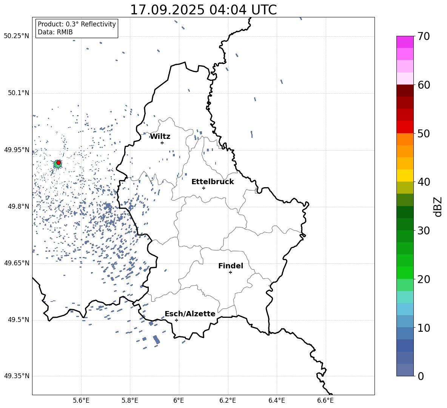Click the dark red swatch below 60 dBZ
Screen dimensions: 447x408
405,91
